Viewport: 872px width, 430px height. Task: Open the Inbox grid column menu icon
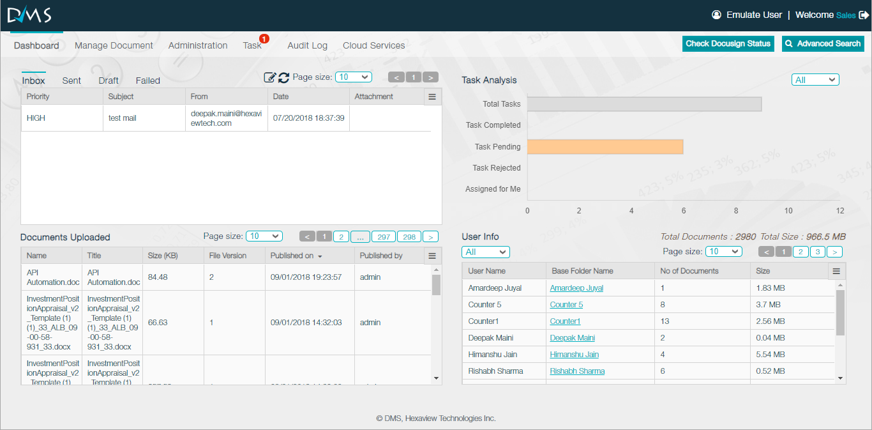click(x=432, y=96)
